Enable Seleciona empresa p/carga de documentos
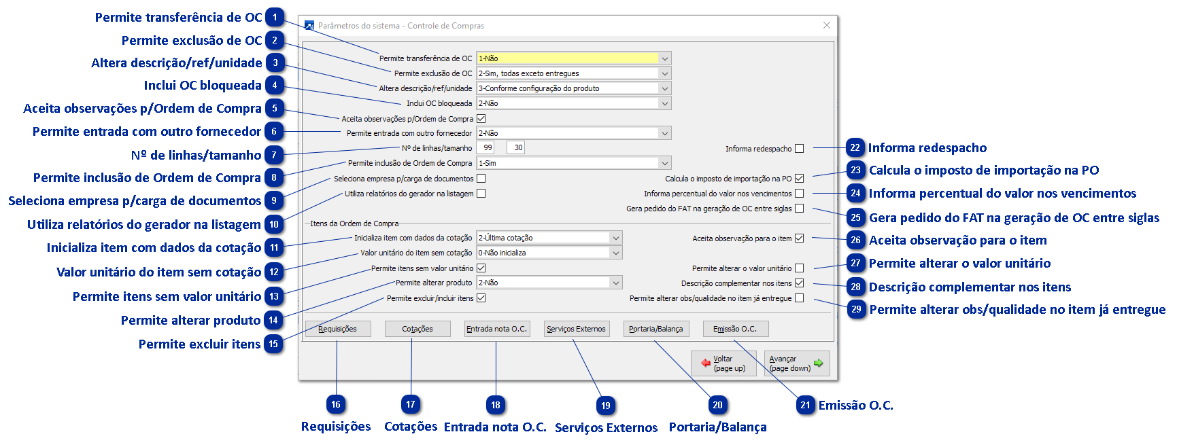The width and height of the screenshot is (1177, 447). (481, 179)
